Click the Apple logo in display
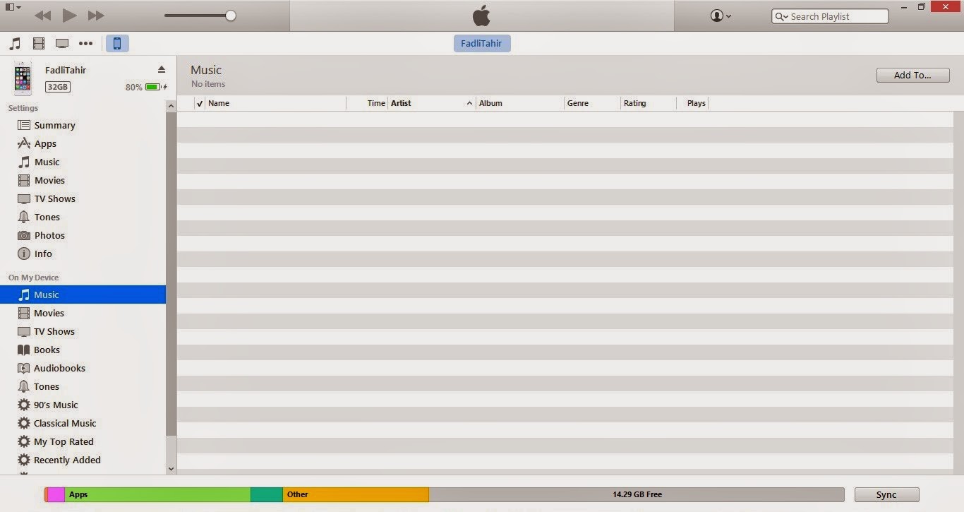Image resolution: width=964 pixels, height=512 pixels. click(x=481, y=16)
